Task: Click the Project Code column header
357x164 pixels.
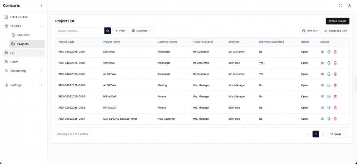Action: pyautogui.click(x=66, y=42)
